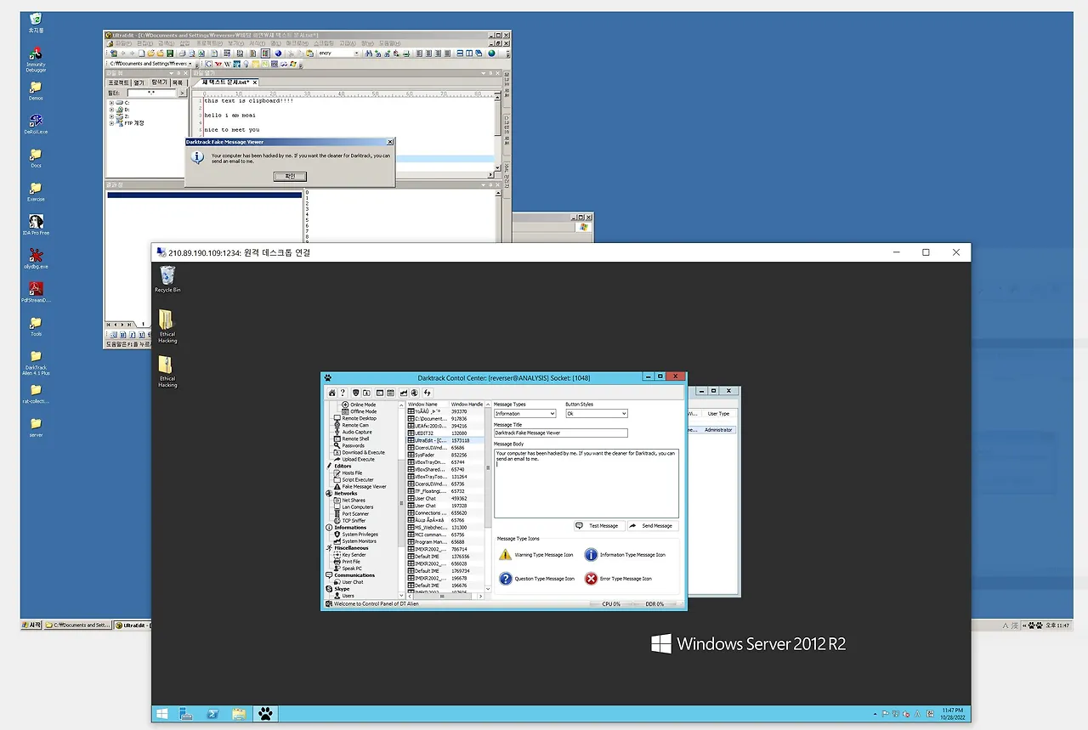Select the SysFader row in window list
Image resolution: width=1088 pixels, height=730 pixels.
point(445,455)
